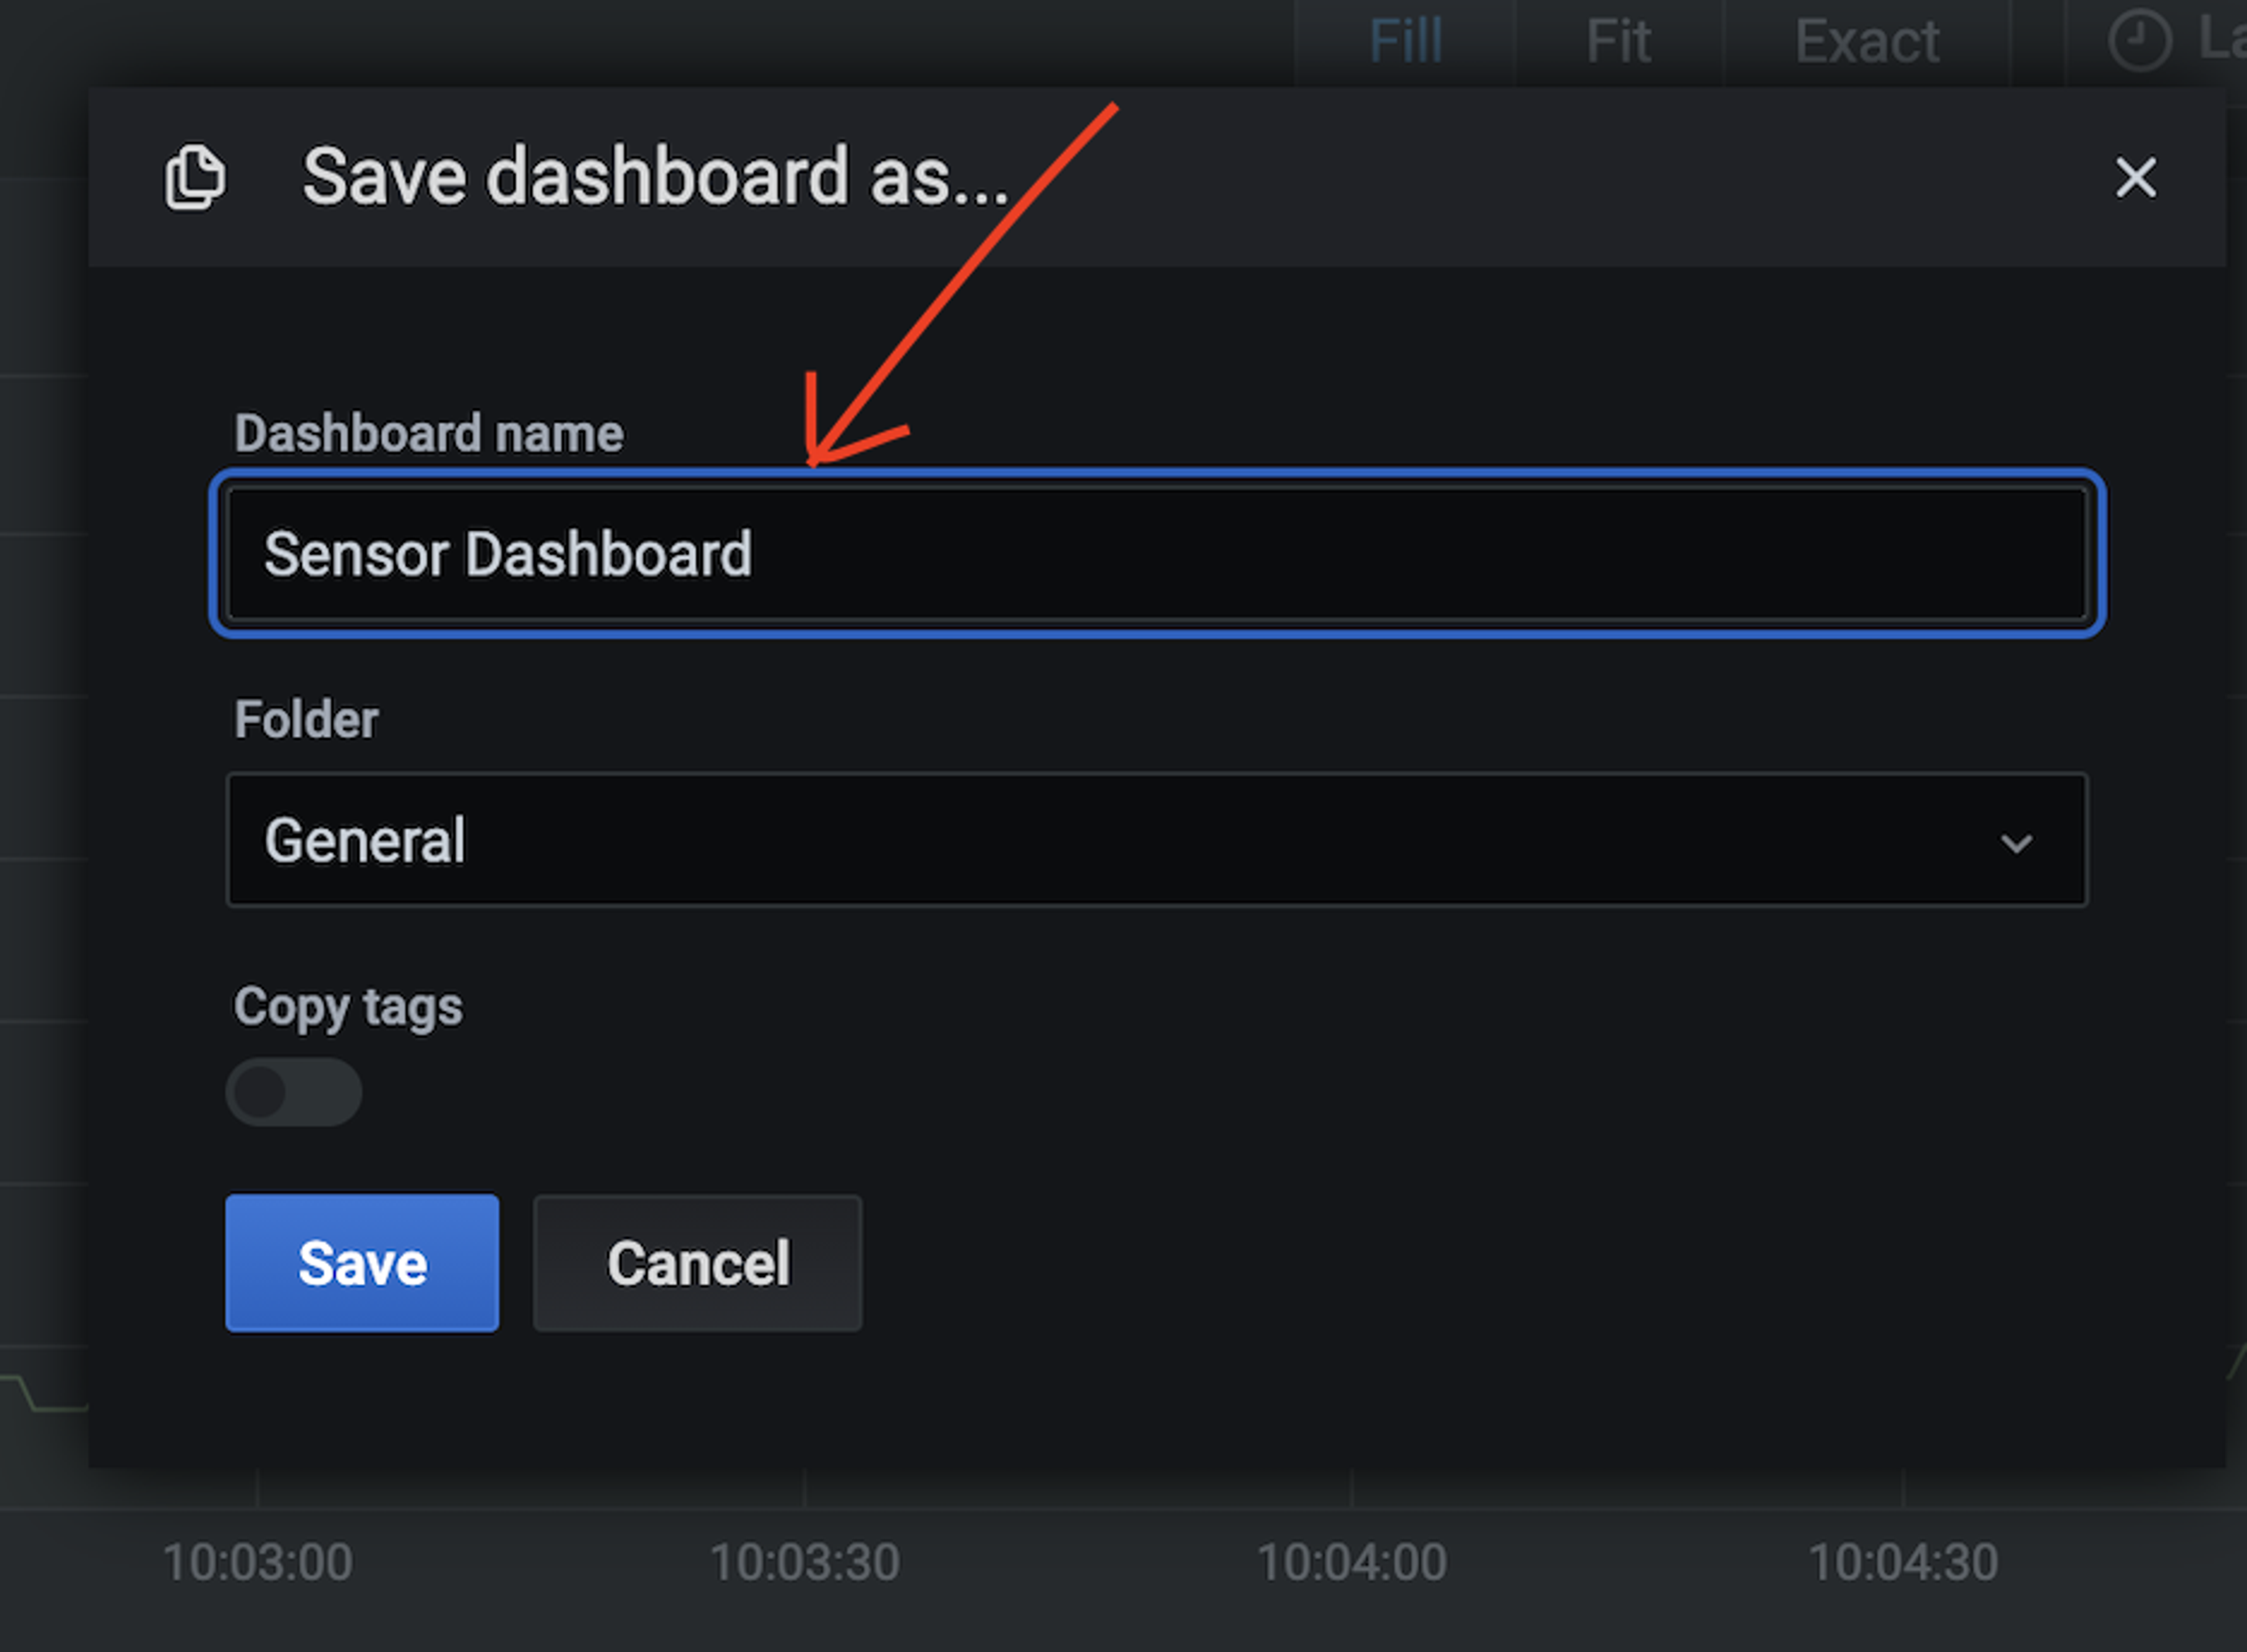
Task: Click the Folder label
Action: pyautogui.click(x=306, y=719)
